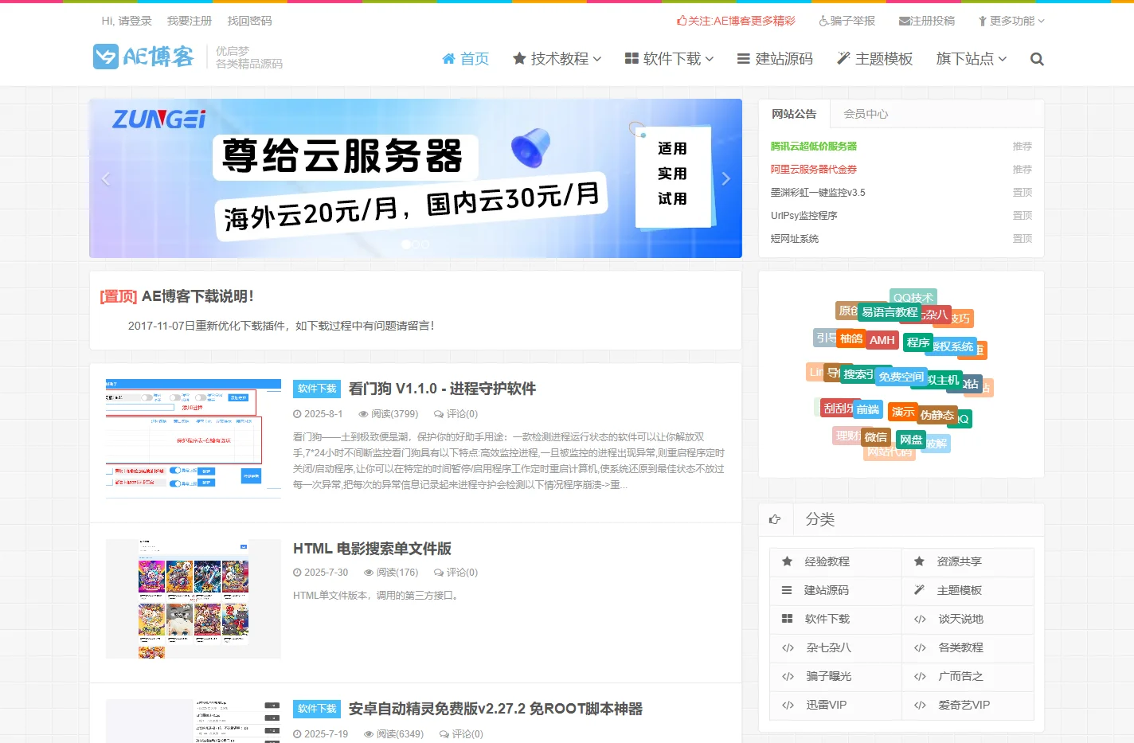Viewport: 1134px width, 743px height.
Task: Click the hand icon beside 分类 heading
Action: tap(775, 519)
